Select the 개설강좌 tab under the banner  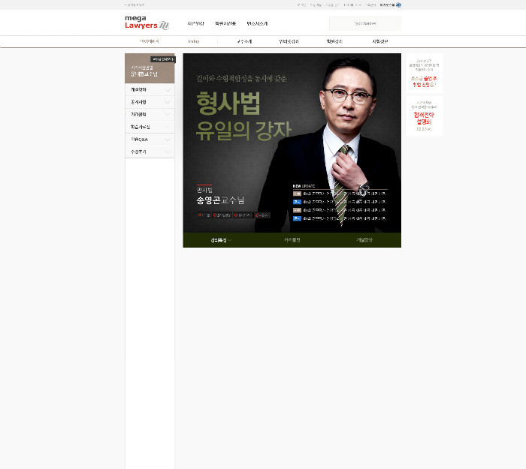(x=364, y=240)
